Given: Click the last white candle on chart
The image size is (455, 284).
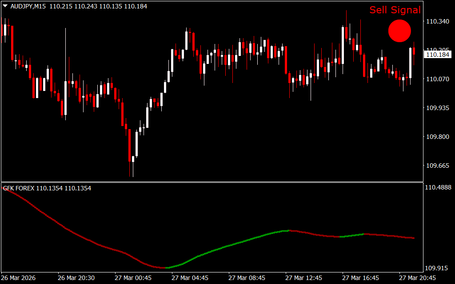Looking at the screenshot, I should pyautogui.click(x=410, y=63).
